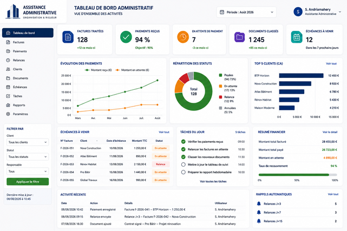Select the Clients people icon
This screenshot has width=347, height=231.
[8, 69]
